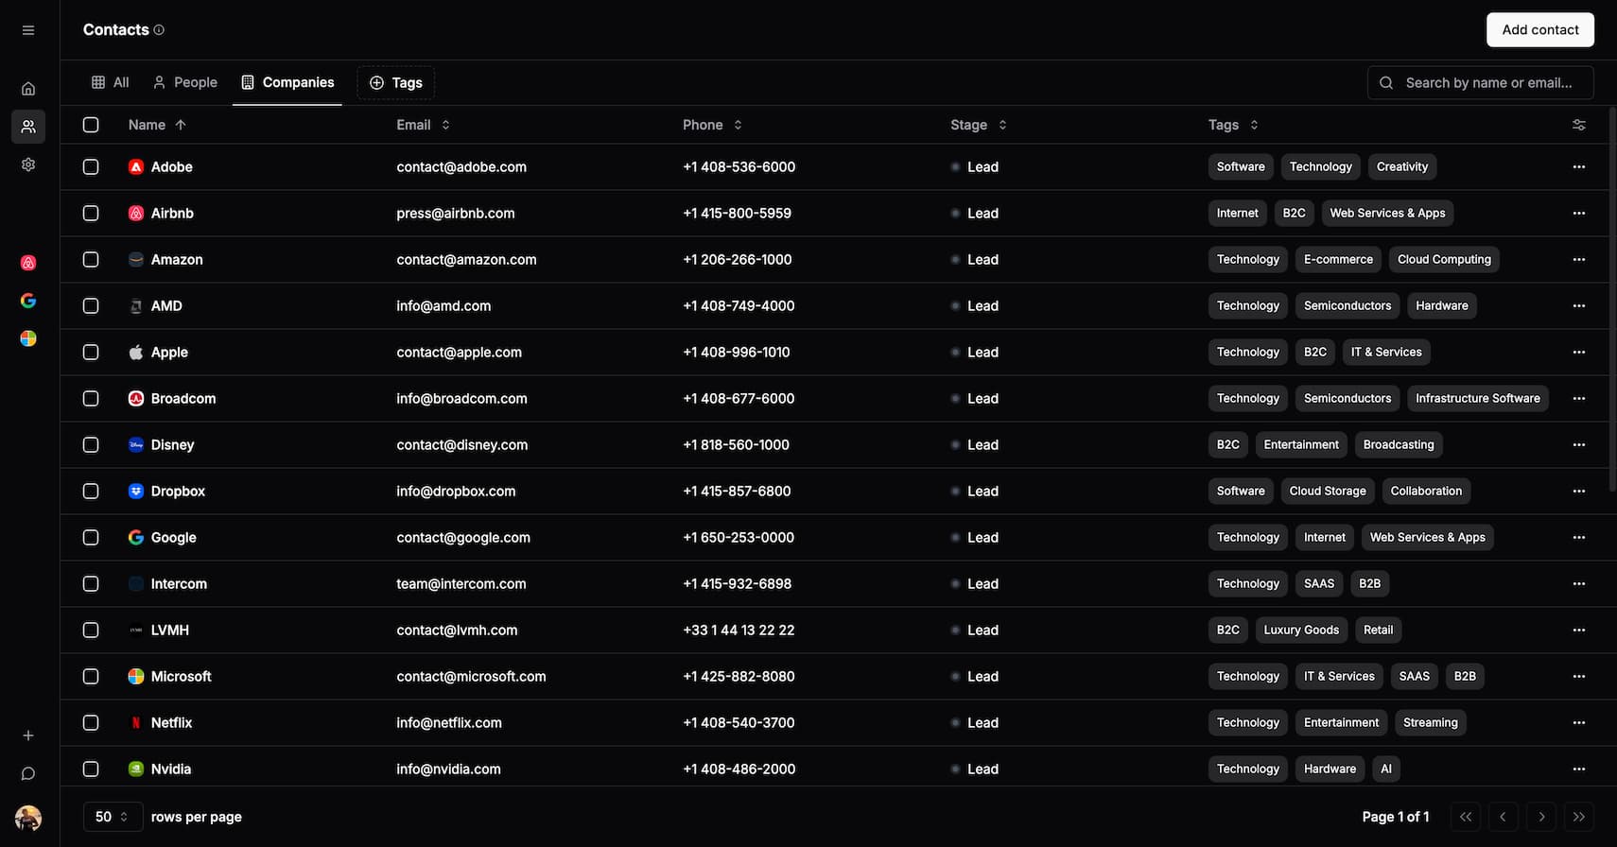1617x847 pixels.
Task: Select the Home icon in the sidebar
Action: (27, 88)
